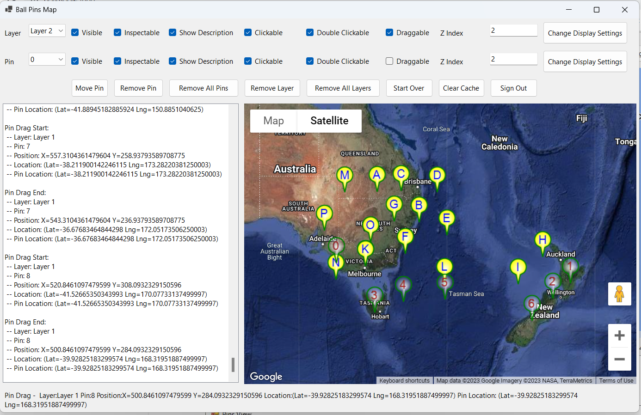The width and height of the screenshot is (641, 415).
Task: Zoom in using the map plus icon
Action: (x=619, y=336)
